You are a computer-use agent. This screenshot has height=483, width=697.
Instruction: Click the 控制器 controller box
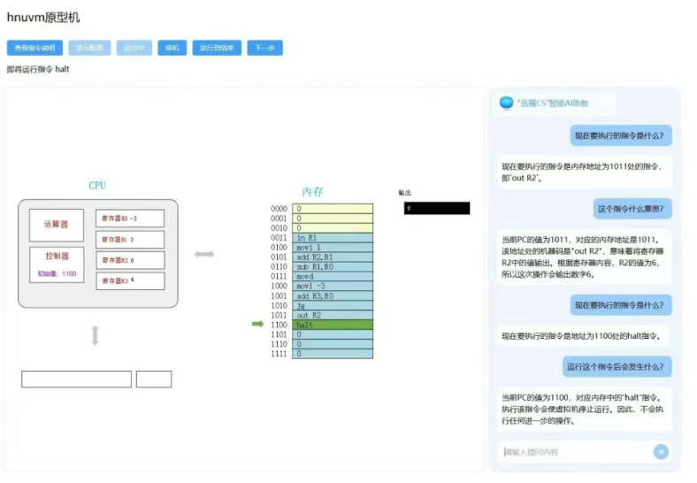[57, 261]
